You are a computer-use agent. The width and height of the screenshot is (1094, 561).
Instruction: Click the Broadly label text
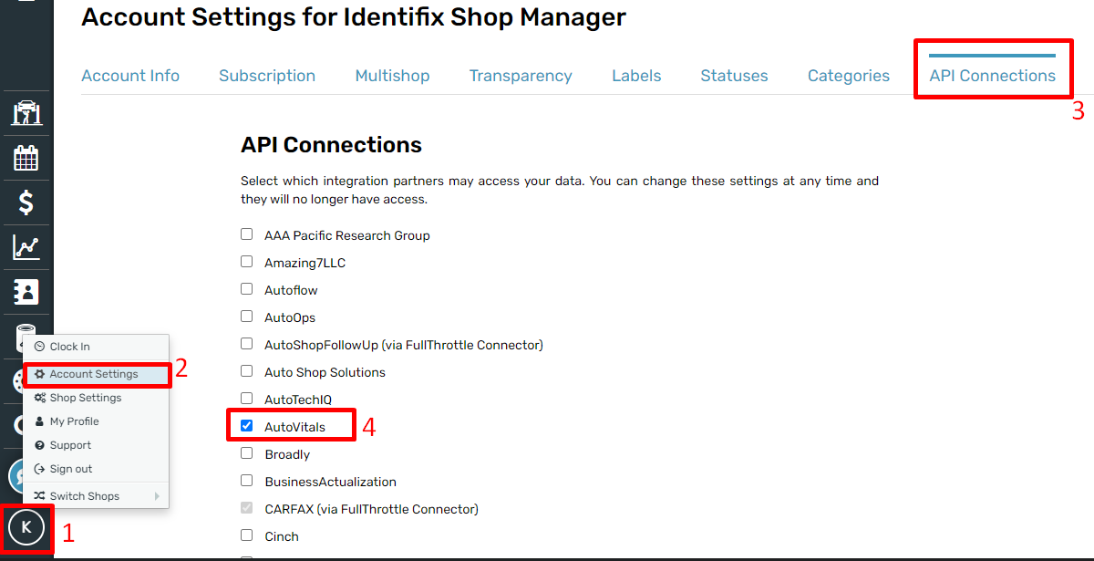tap(287, 454)
